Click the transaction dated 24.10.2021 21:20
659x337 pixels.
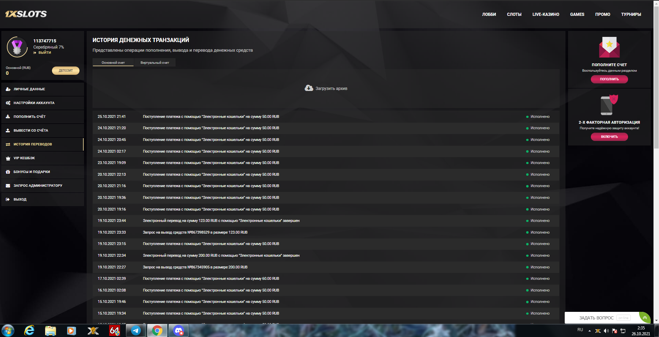click(x=326, y=128)
